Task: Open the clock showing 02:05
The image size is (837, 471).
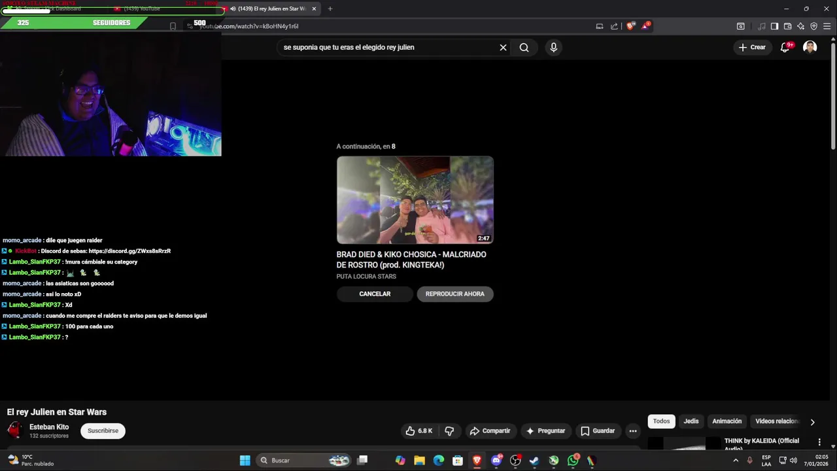Action: (x=816, y=461)
